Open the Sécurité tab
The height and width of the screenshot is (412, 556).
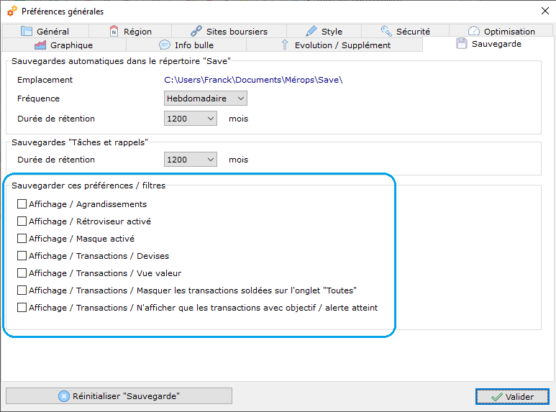(x=405, y=31)
